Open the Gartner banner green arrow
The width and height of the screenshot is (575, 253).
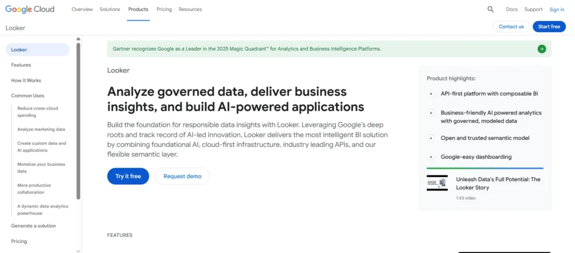[x=542, y=49]
